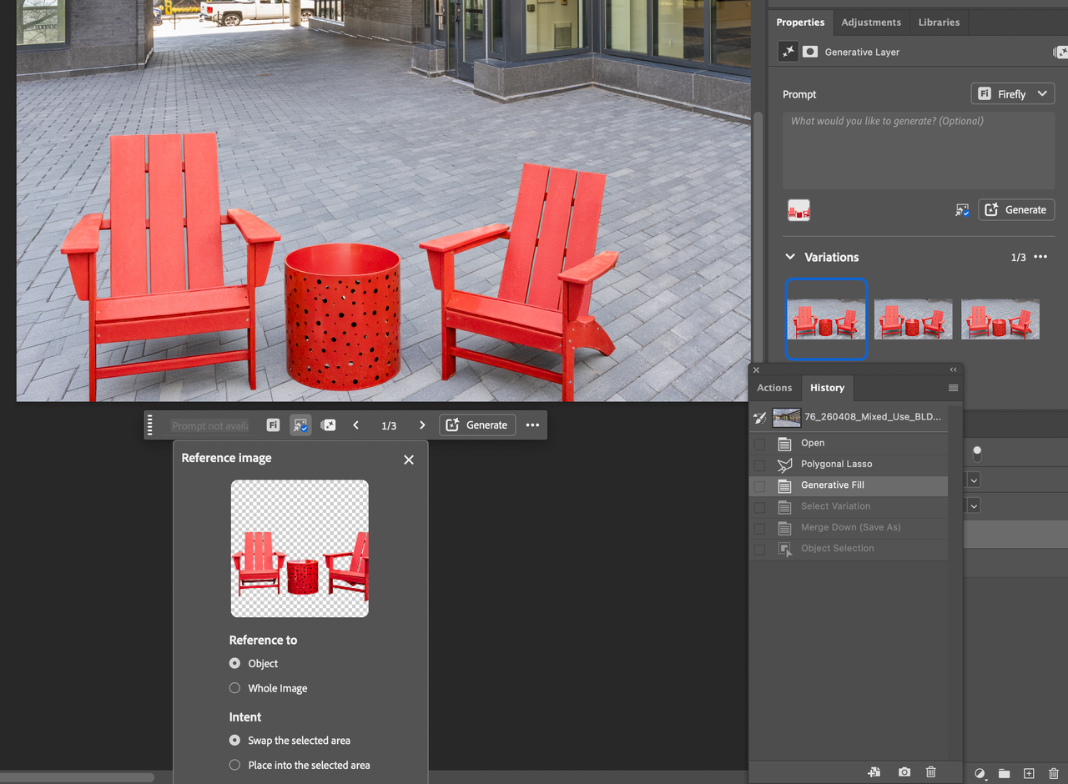1068x784 pixels.
Task: Select the Object reference radio button
Action: [235, 664]
